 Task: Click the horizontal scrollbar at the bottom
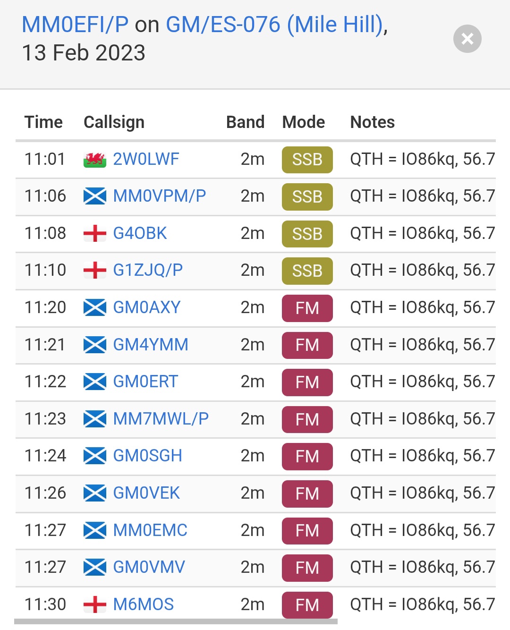click(176, 621)
